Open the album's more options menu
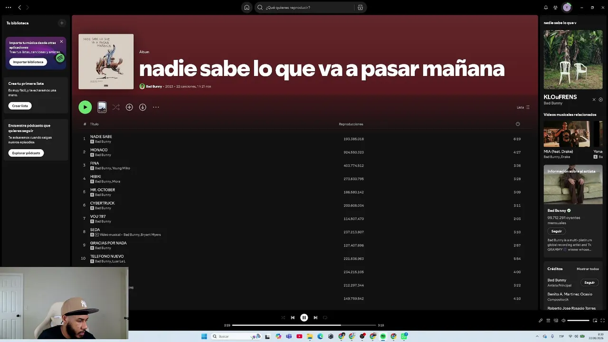 click(x=156, y=107)
